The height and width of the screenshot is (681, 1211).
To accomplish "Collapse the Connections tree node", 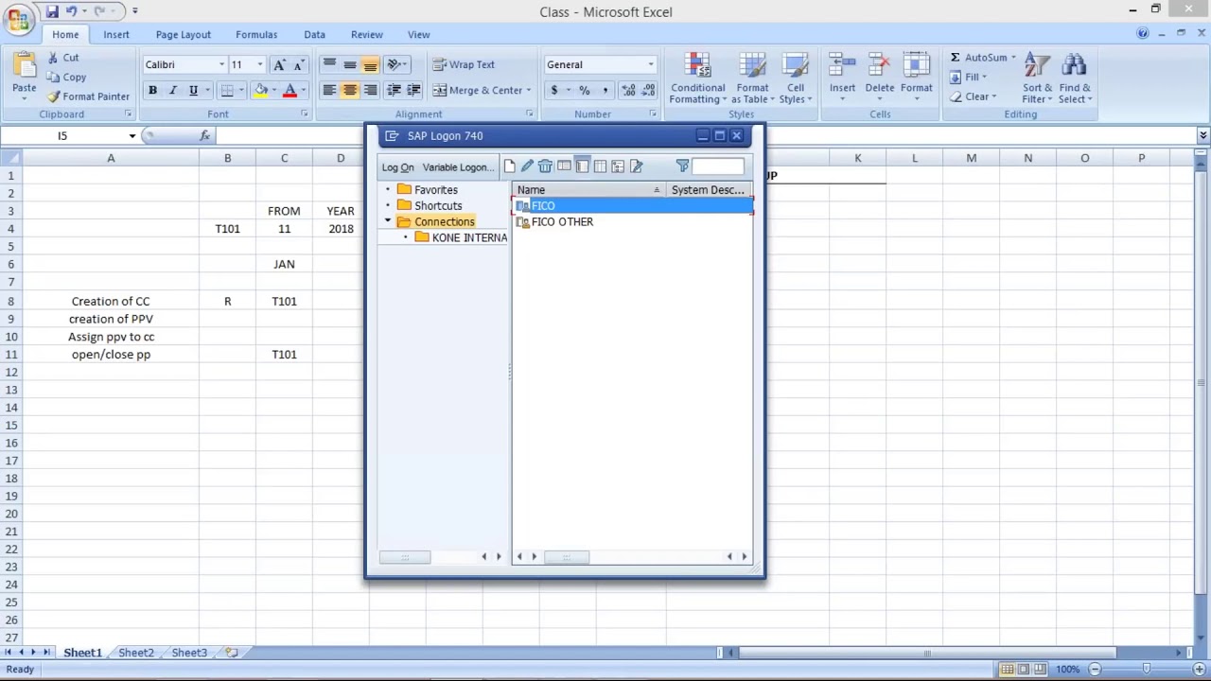I will (387, 221).
